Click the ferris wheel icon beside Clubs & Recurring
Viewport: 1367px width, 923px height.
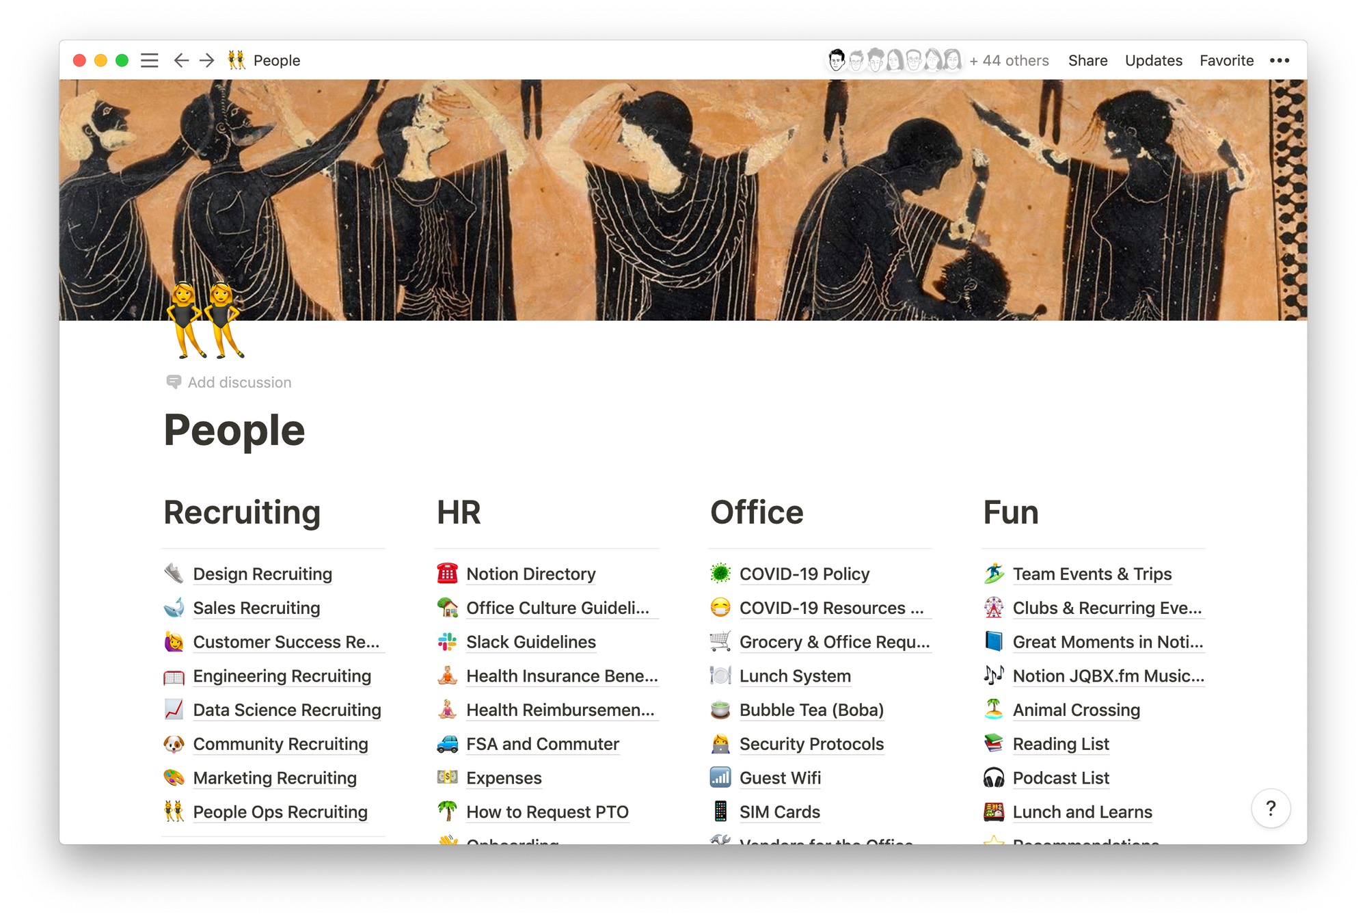(x=994, y=607)
